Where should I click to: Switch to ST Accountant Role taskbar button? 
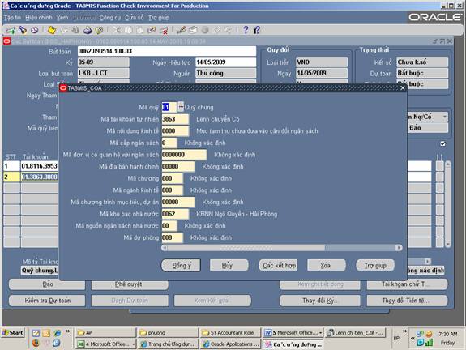point(231,333)
